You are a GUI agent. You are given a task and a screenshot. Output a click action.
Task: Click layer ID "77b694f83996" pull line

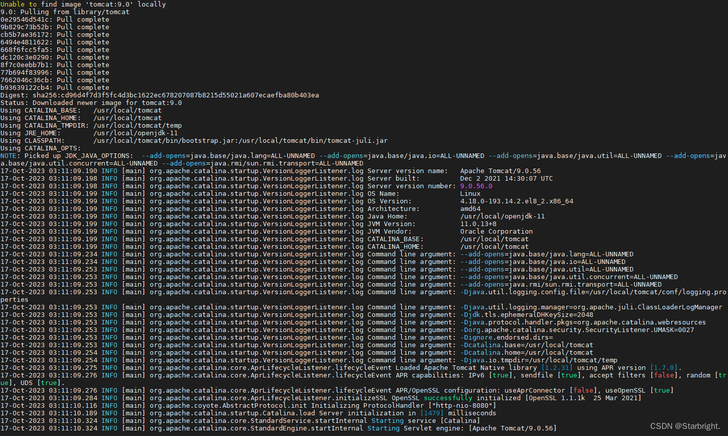pos(54,72)
